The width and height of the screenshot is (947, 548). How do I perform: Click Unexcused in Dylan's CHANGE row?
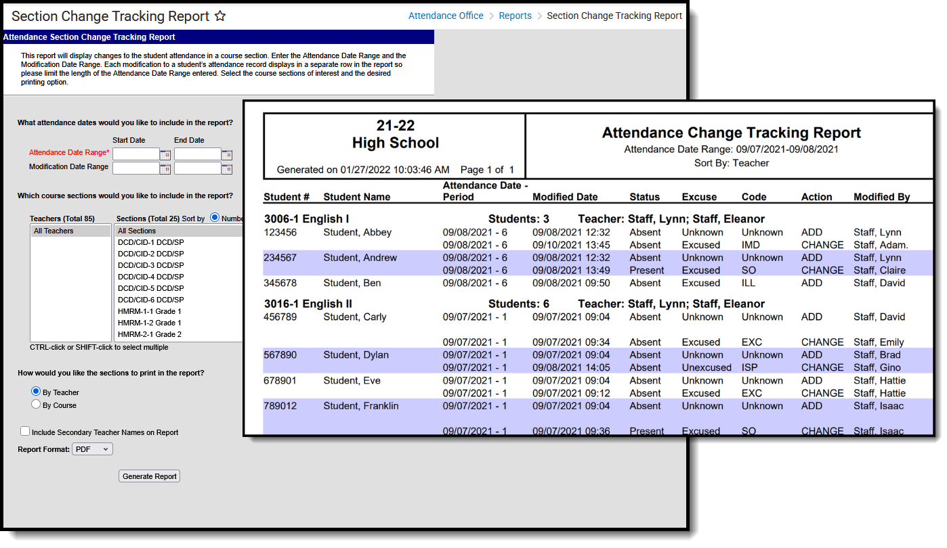pos(707,367)
